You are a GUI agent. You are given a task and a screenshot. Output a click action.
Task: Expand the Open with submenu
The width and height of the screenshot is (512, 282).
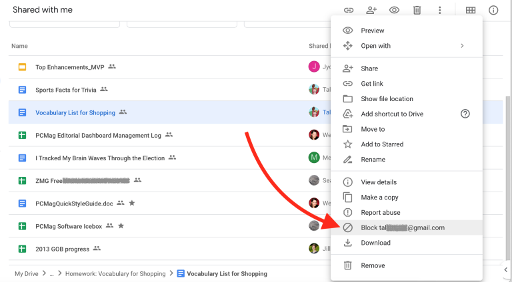pos(407,46)
